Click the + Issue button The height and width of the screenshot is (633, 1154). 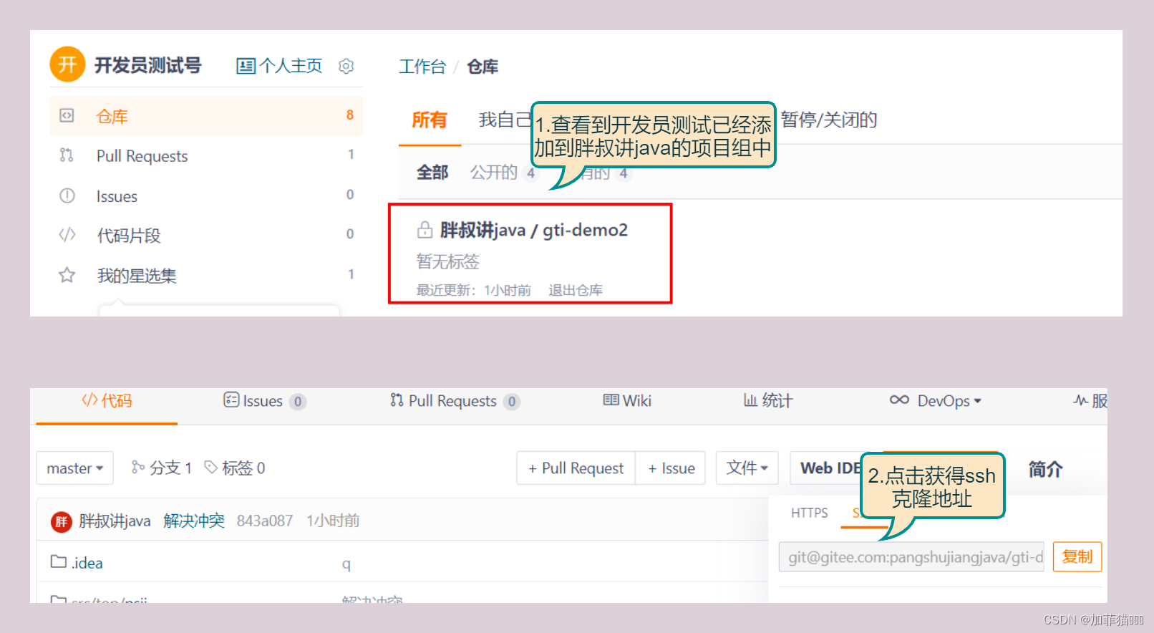click(x=671, y=468)
